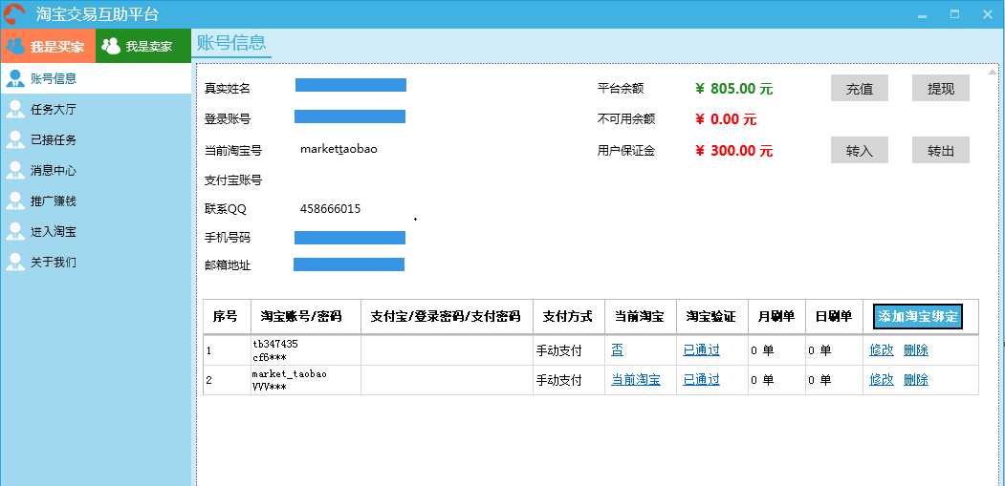Click the 转入 button
The width and height of the screenshot is (1005, 486).
click(x=860, y=151)
